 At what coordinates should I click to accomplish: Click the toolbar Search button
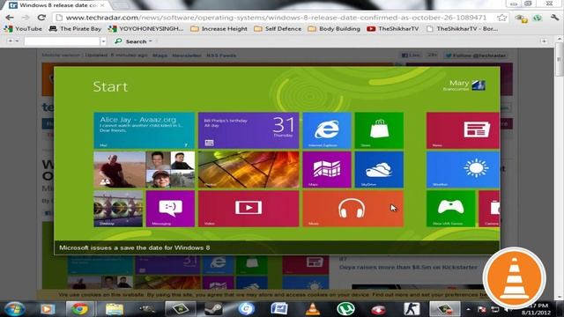pyautogui.click(x=133, y=41)
